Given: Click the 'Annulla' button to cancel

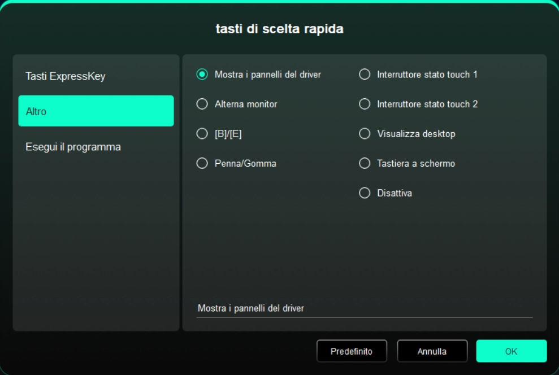Looking at the screenshot, I should click(432, 351).
